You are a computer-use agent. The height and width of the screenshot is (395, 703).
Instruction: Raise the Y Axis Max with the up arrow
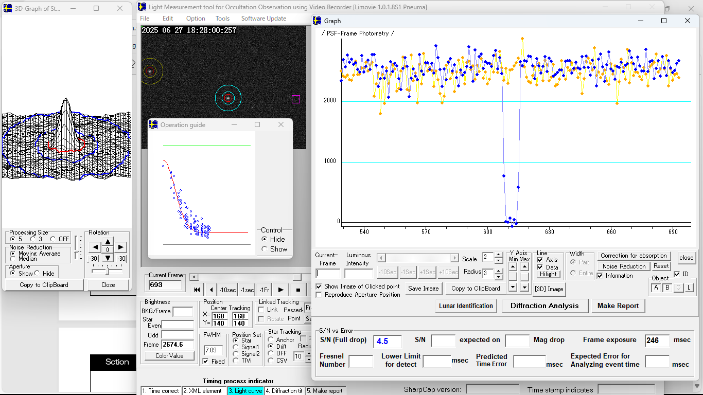[524, 266]
